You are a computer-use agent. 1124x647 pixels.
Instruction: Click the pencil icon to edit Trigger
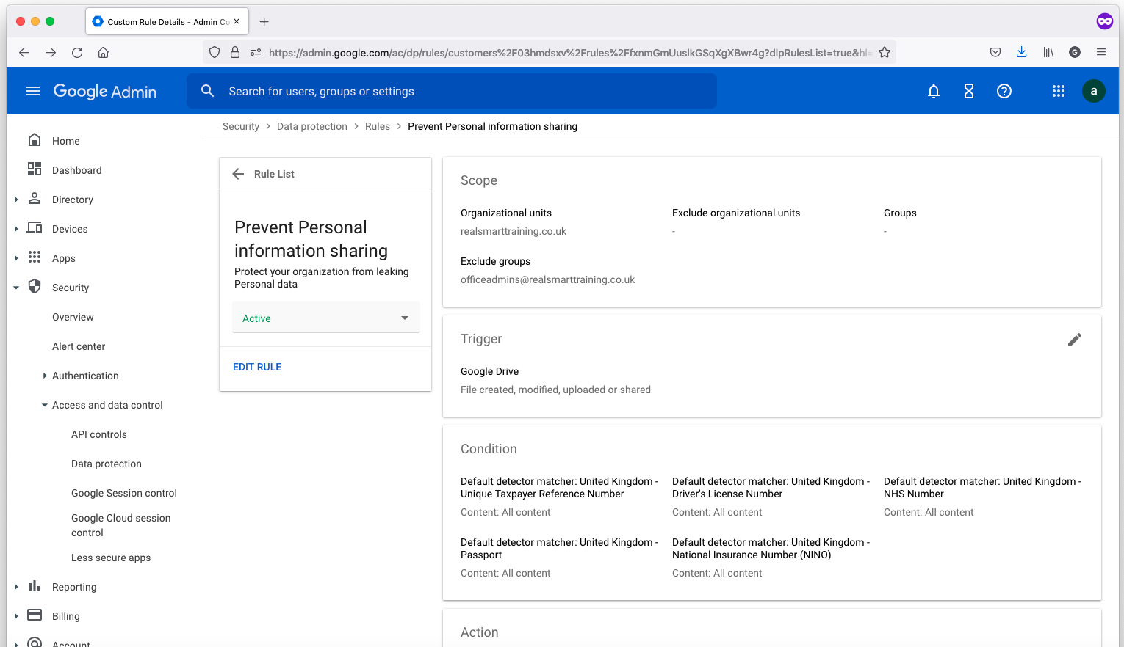(x=1074, y=340)
